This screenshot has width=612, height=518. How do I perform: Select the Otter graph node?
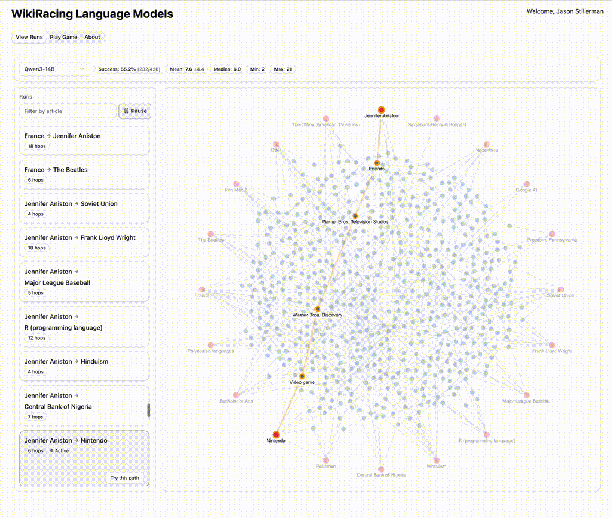[x=276, y=145]
